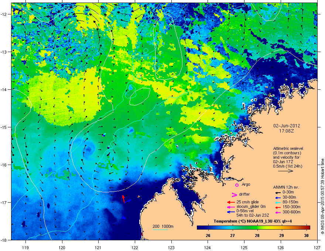Click the cyan depth contour legend line

pos(160,230)
